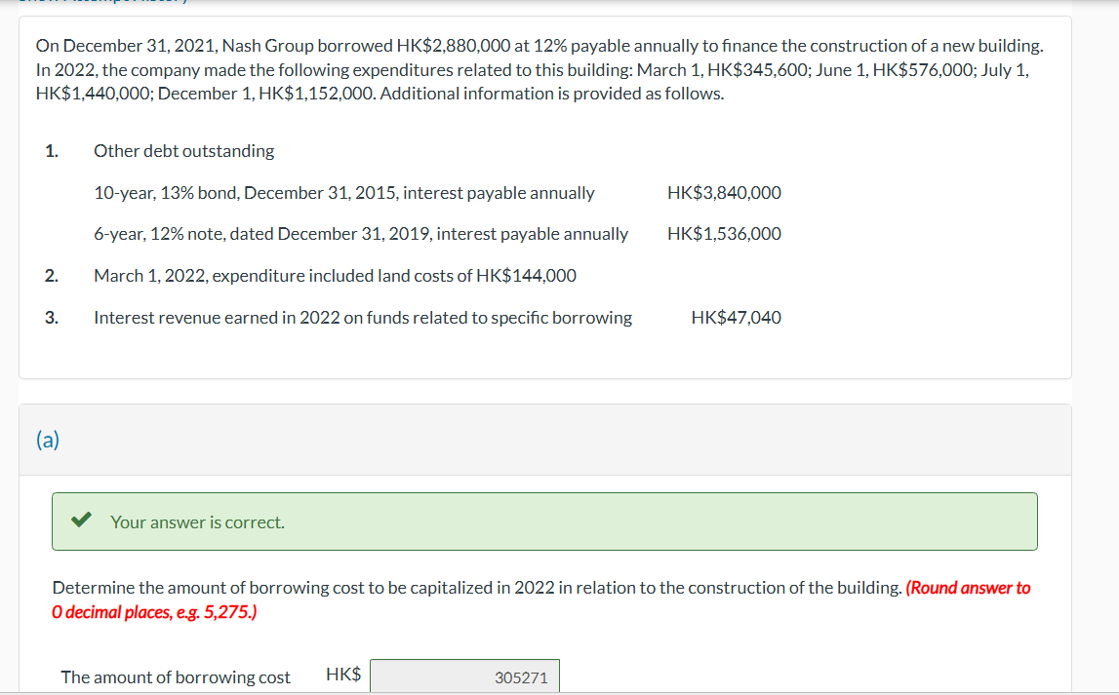Viewport: 1119px width, 695px height.
Task: Select the HK$1,536,000 value
Action: (723, 234)
